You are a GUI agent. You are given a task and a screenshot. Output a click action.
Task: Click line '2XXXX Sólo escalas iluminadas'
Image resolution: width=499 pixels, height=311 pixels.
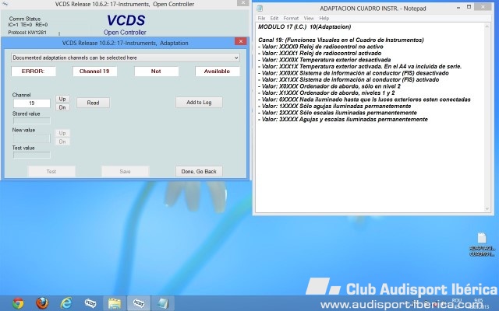338,113
